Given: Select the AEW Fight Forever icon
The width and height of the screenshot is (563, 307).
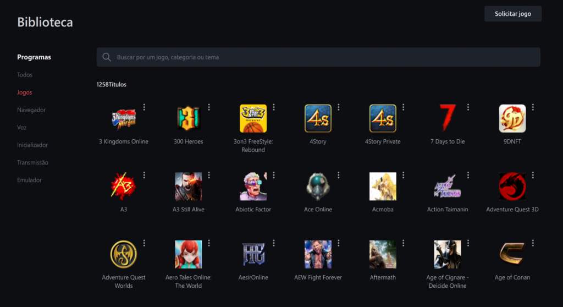Looking at the screenshot, I should coord(318,254).
